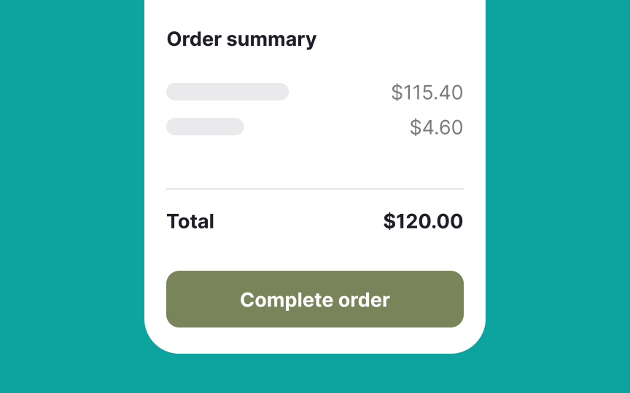Click the shorter gray placeholder bar

(x=205, y=127)
